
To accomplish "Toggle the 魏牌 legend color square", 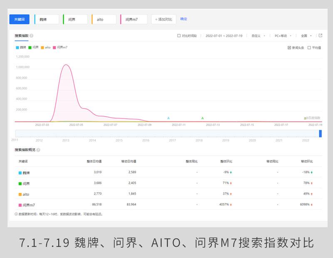I will tap(17, 47).
